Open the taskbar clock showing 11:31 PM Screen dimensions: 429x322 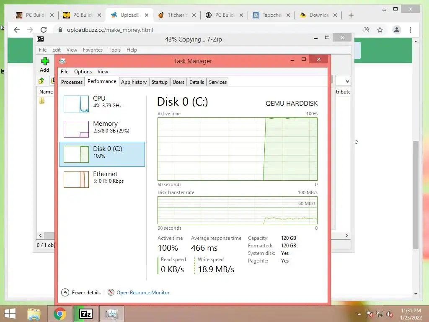(411, 314)
